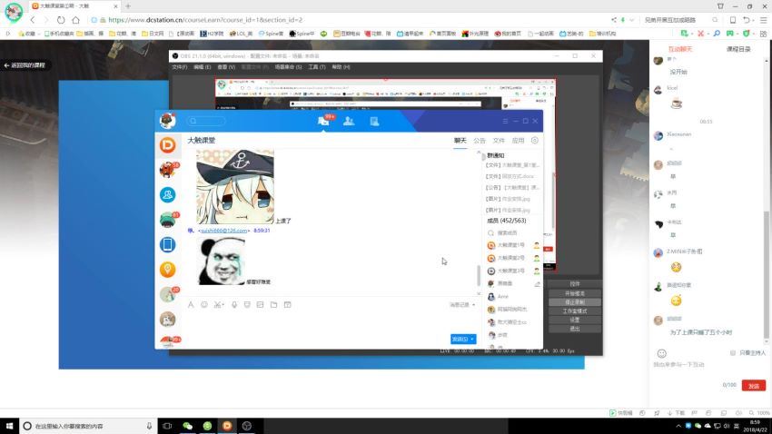The width and height of the screenshot is (772, 434).
Task: Open the anime girl image in QQ chat
Action: (235, 187)
